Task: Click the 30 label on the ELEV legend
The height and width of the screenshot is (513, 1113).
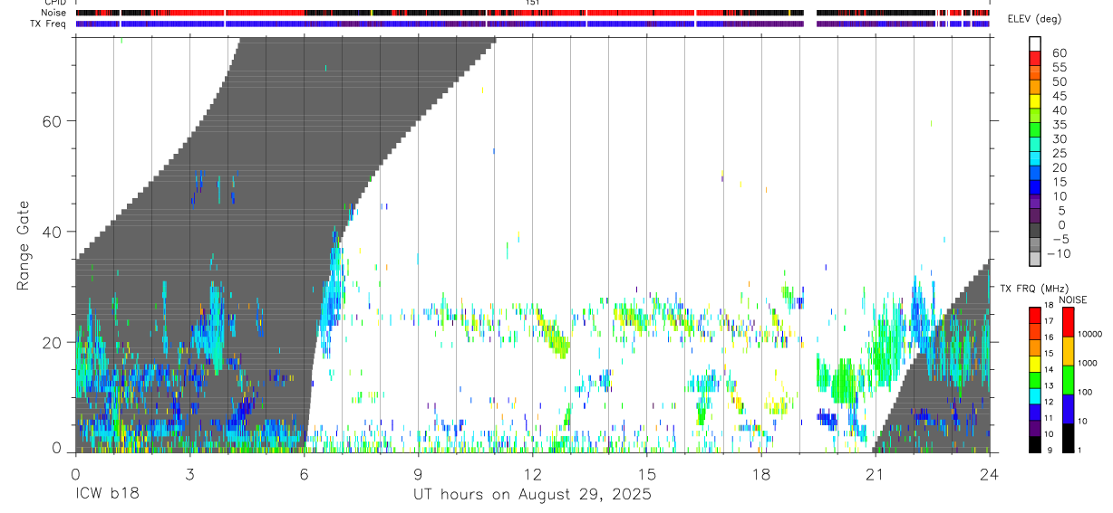Action: point(1059,138)
